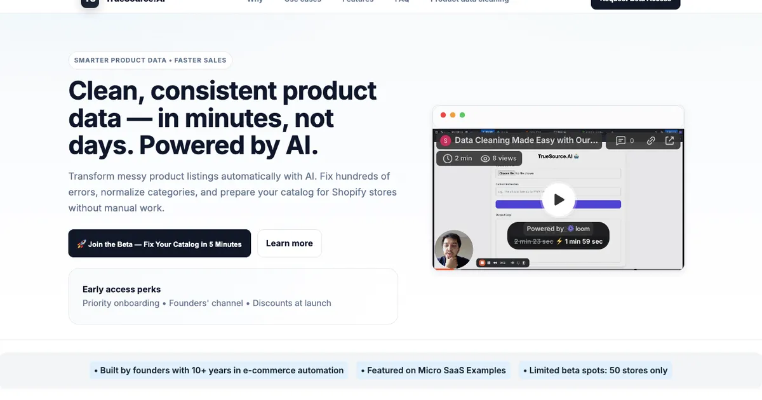Click the eye icon beside 8 views
The image size is (762, 400).
coord(485,158)
